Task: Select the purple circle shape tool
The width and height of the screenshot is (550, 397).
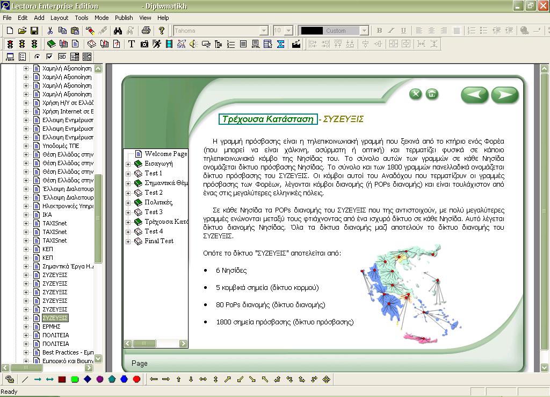Action: click(99, 379)
